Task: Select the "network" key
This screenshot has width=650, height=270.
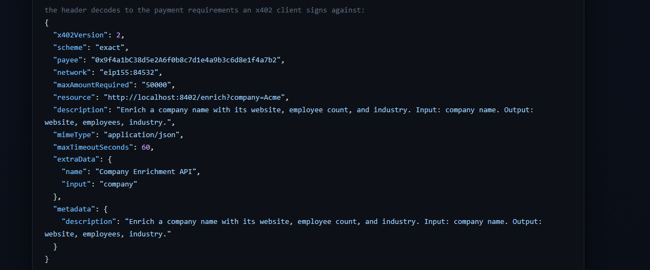Action: pos(72,72)
